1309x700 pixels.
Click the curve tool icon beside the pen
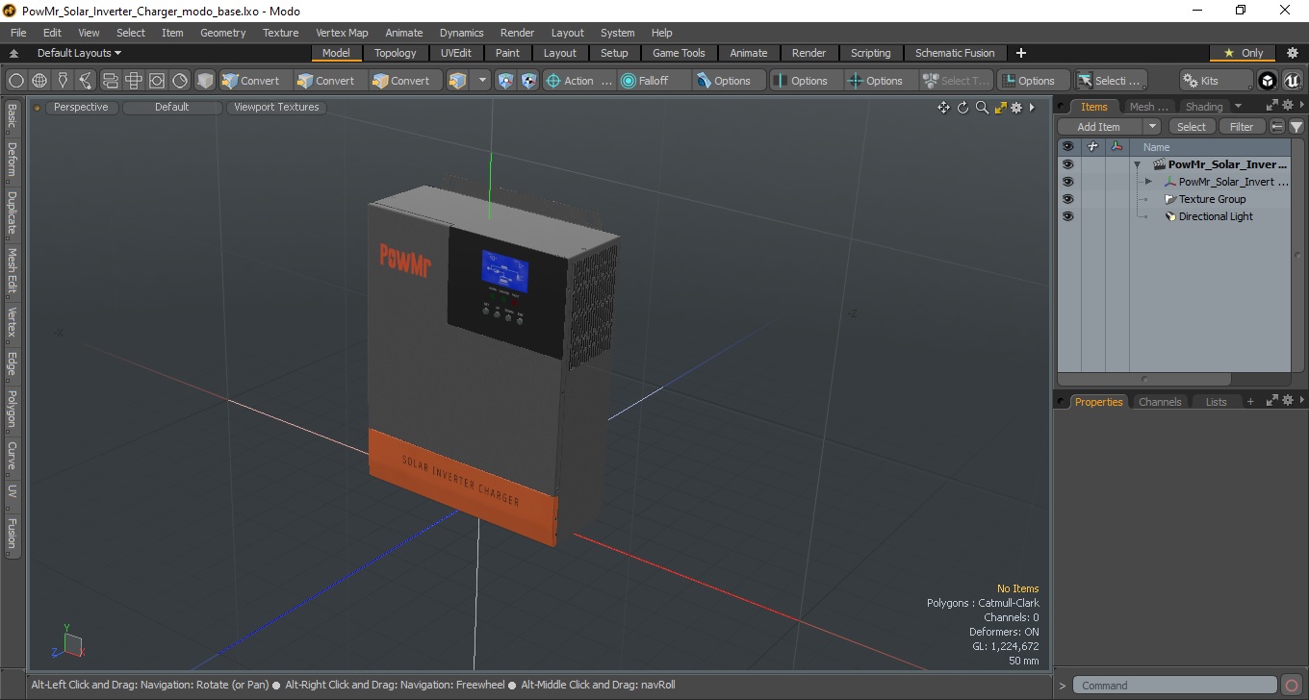coord(86,81)
